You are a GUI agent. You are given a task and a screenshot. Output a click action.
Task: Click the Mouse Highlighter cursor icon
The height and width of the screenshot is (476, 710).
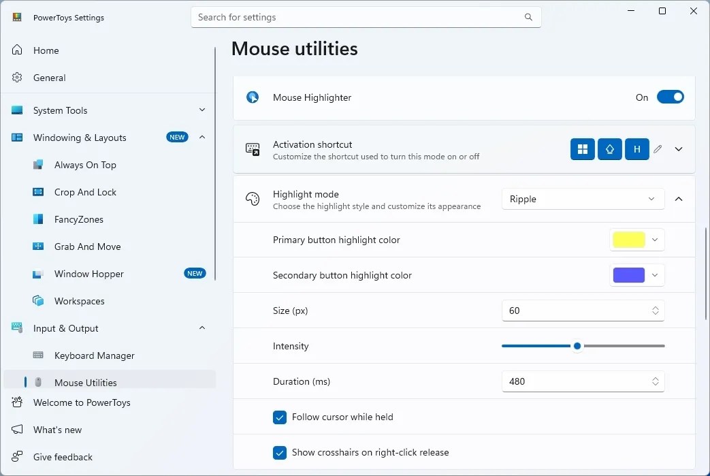(x=253, y=97)
